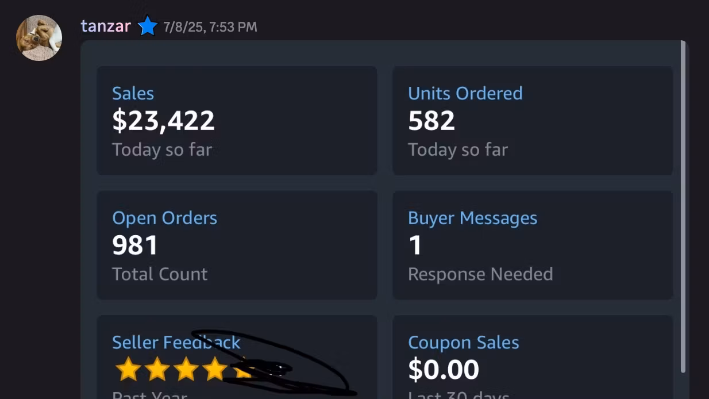Screen dimensions: 709x399
Task: Open the Buyer Messages heading
Action: [472, 218]
